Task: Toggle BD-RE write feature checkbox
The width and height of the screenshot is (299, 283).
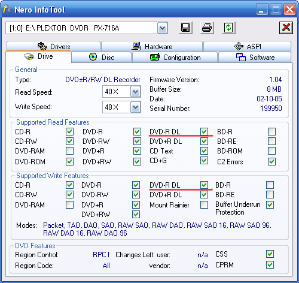Action: 270,194
